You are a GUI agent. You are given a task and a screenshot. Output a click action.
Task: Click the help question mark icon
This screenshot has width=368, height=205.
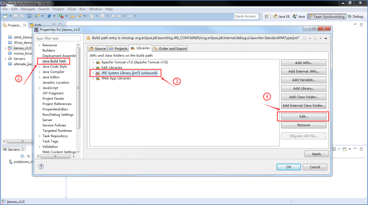coord(41,166)
